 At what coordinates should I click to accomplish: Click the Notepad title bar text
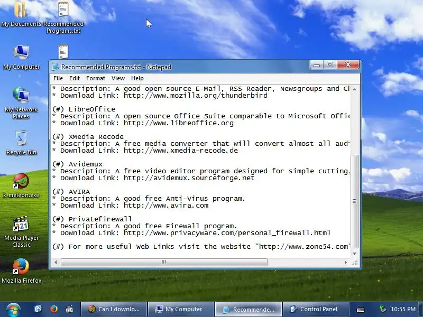coord(116,67)
